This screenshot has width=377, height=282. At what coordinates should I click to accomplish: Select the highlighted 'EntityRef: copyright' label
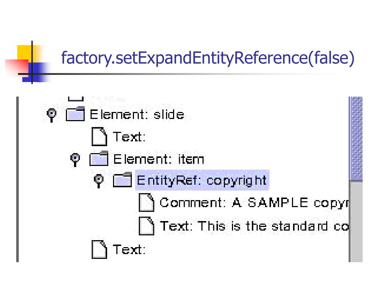tap(202, 180)
